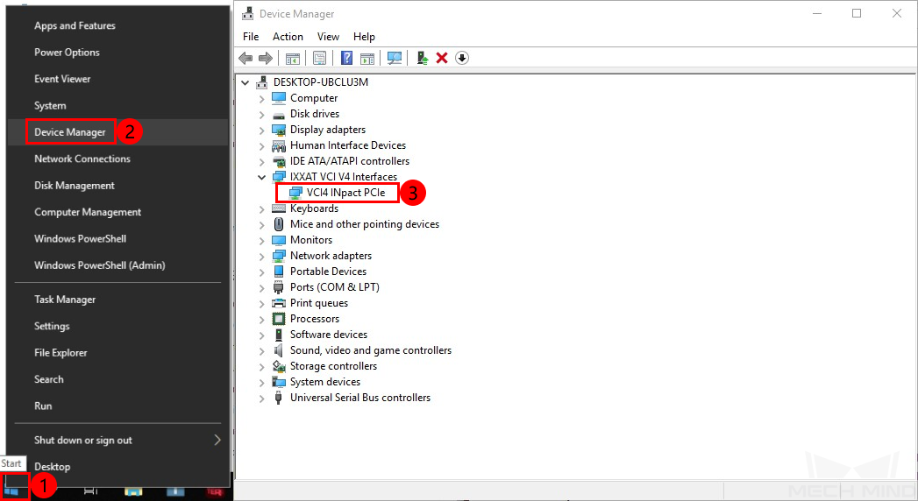Click the Monitors category icon

click(279, 240)
